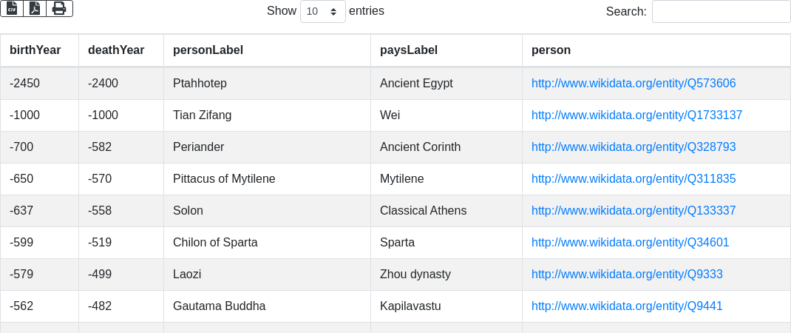This screenshot has height=333, width=791.
Task: Open Periander Wikidata link Q328793
Action: [634, 147]
